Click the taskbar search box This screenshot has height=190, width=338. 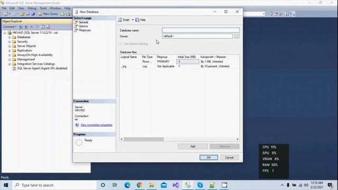pyautogui.click(x=54, y=185)
